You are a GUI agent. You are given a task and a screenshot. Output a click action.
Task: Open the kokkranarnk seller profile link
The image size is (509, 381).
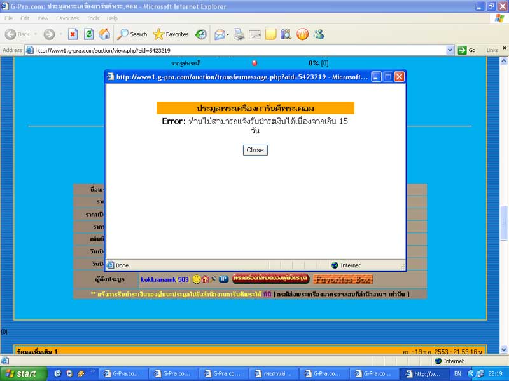pos(164,279)
